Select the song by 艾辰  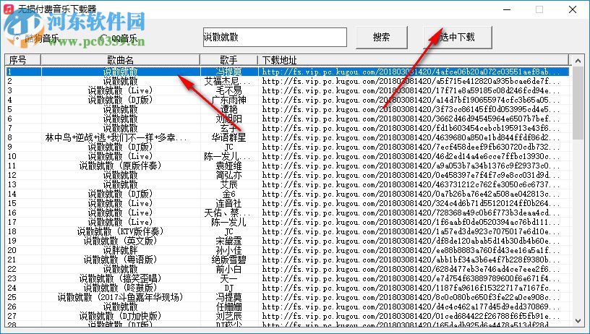pos(287,184)
